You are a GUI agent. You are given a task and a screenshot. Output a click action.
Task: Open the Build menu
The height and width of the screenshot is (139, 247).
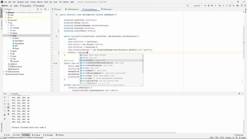46,2
